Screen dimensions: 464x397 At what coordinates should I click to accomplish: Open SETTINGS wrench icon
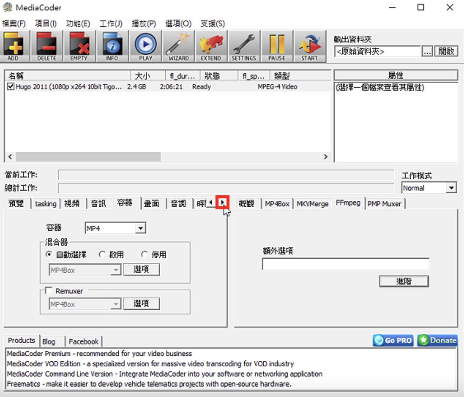[244, 46]
